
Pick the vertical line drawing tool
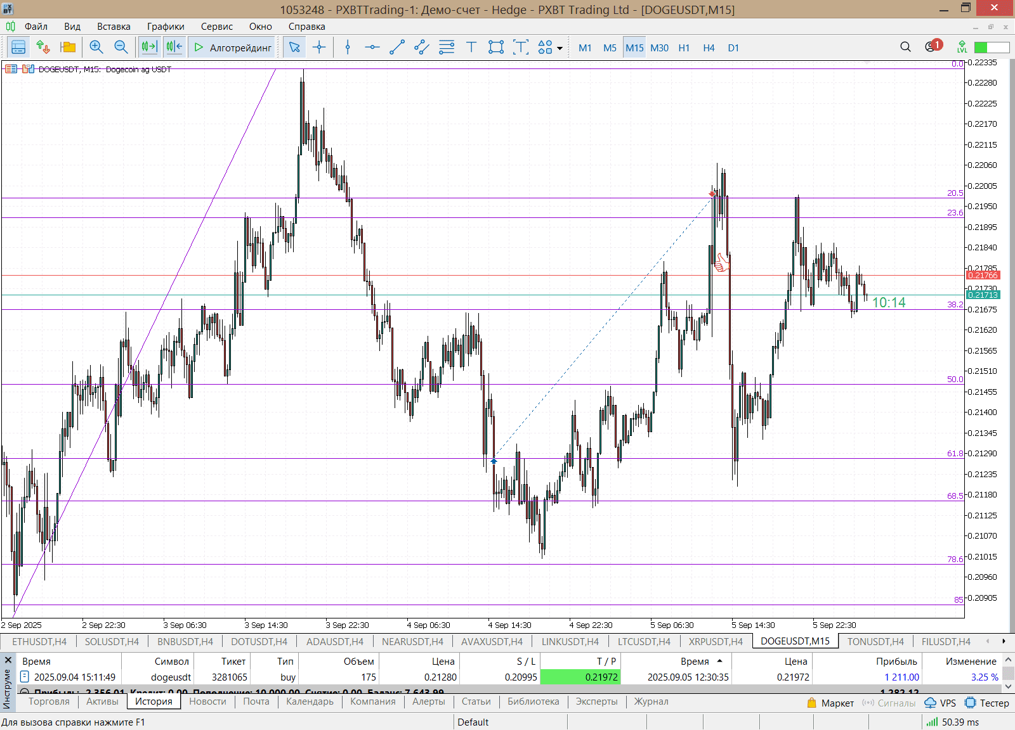(348, 48)
